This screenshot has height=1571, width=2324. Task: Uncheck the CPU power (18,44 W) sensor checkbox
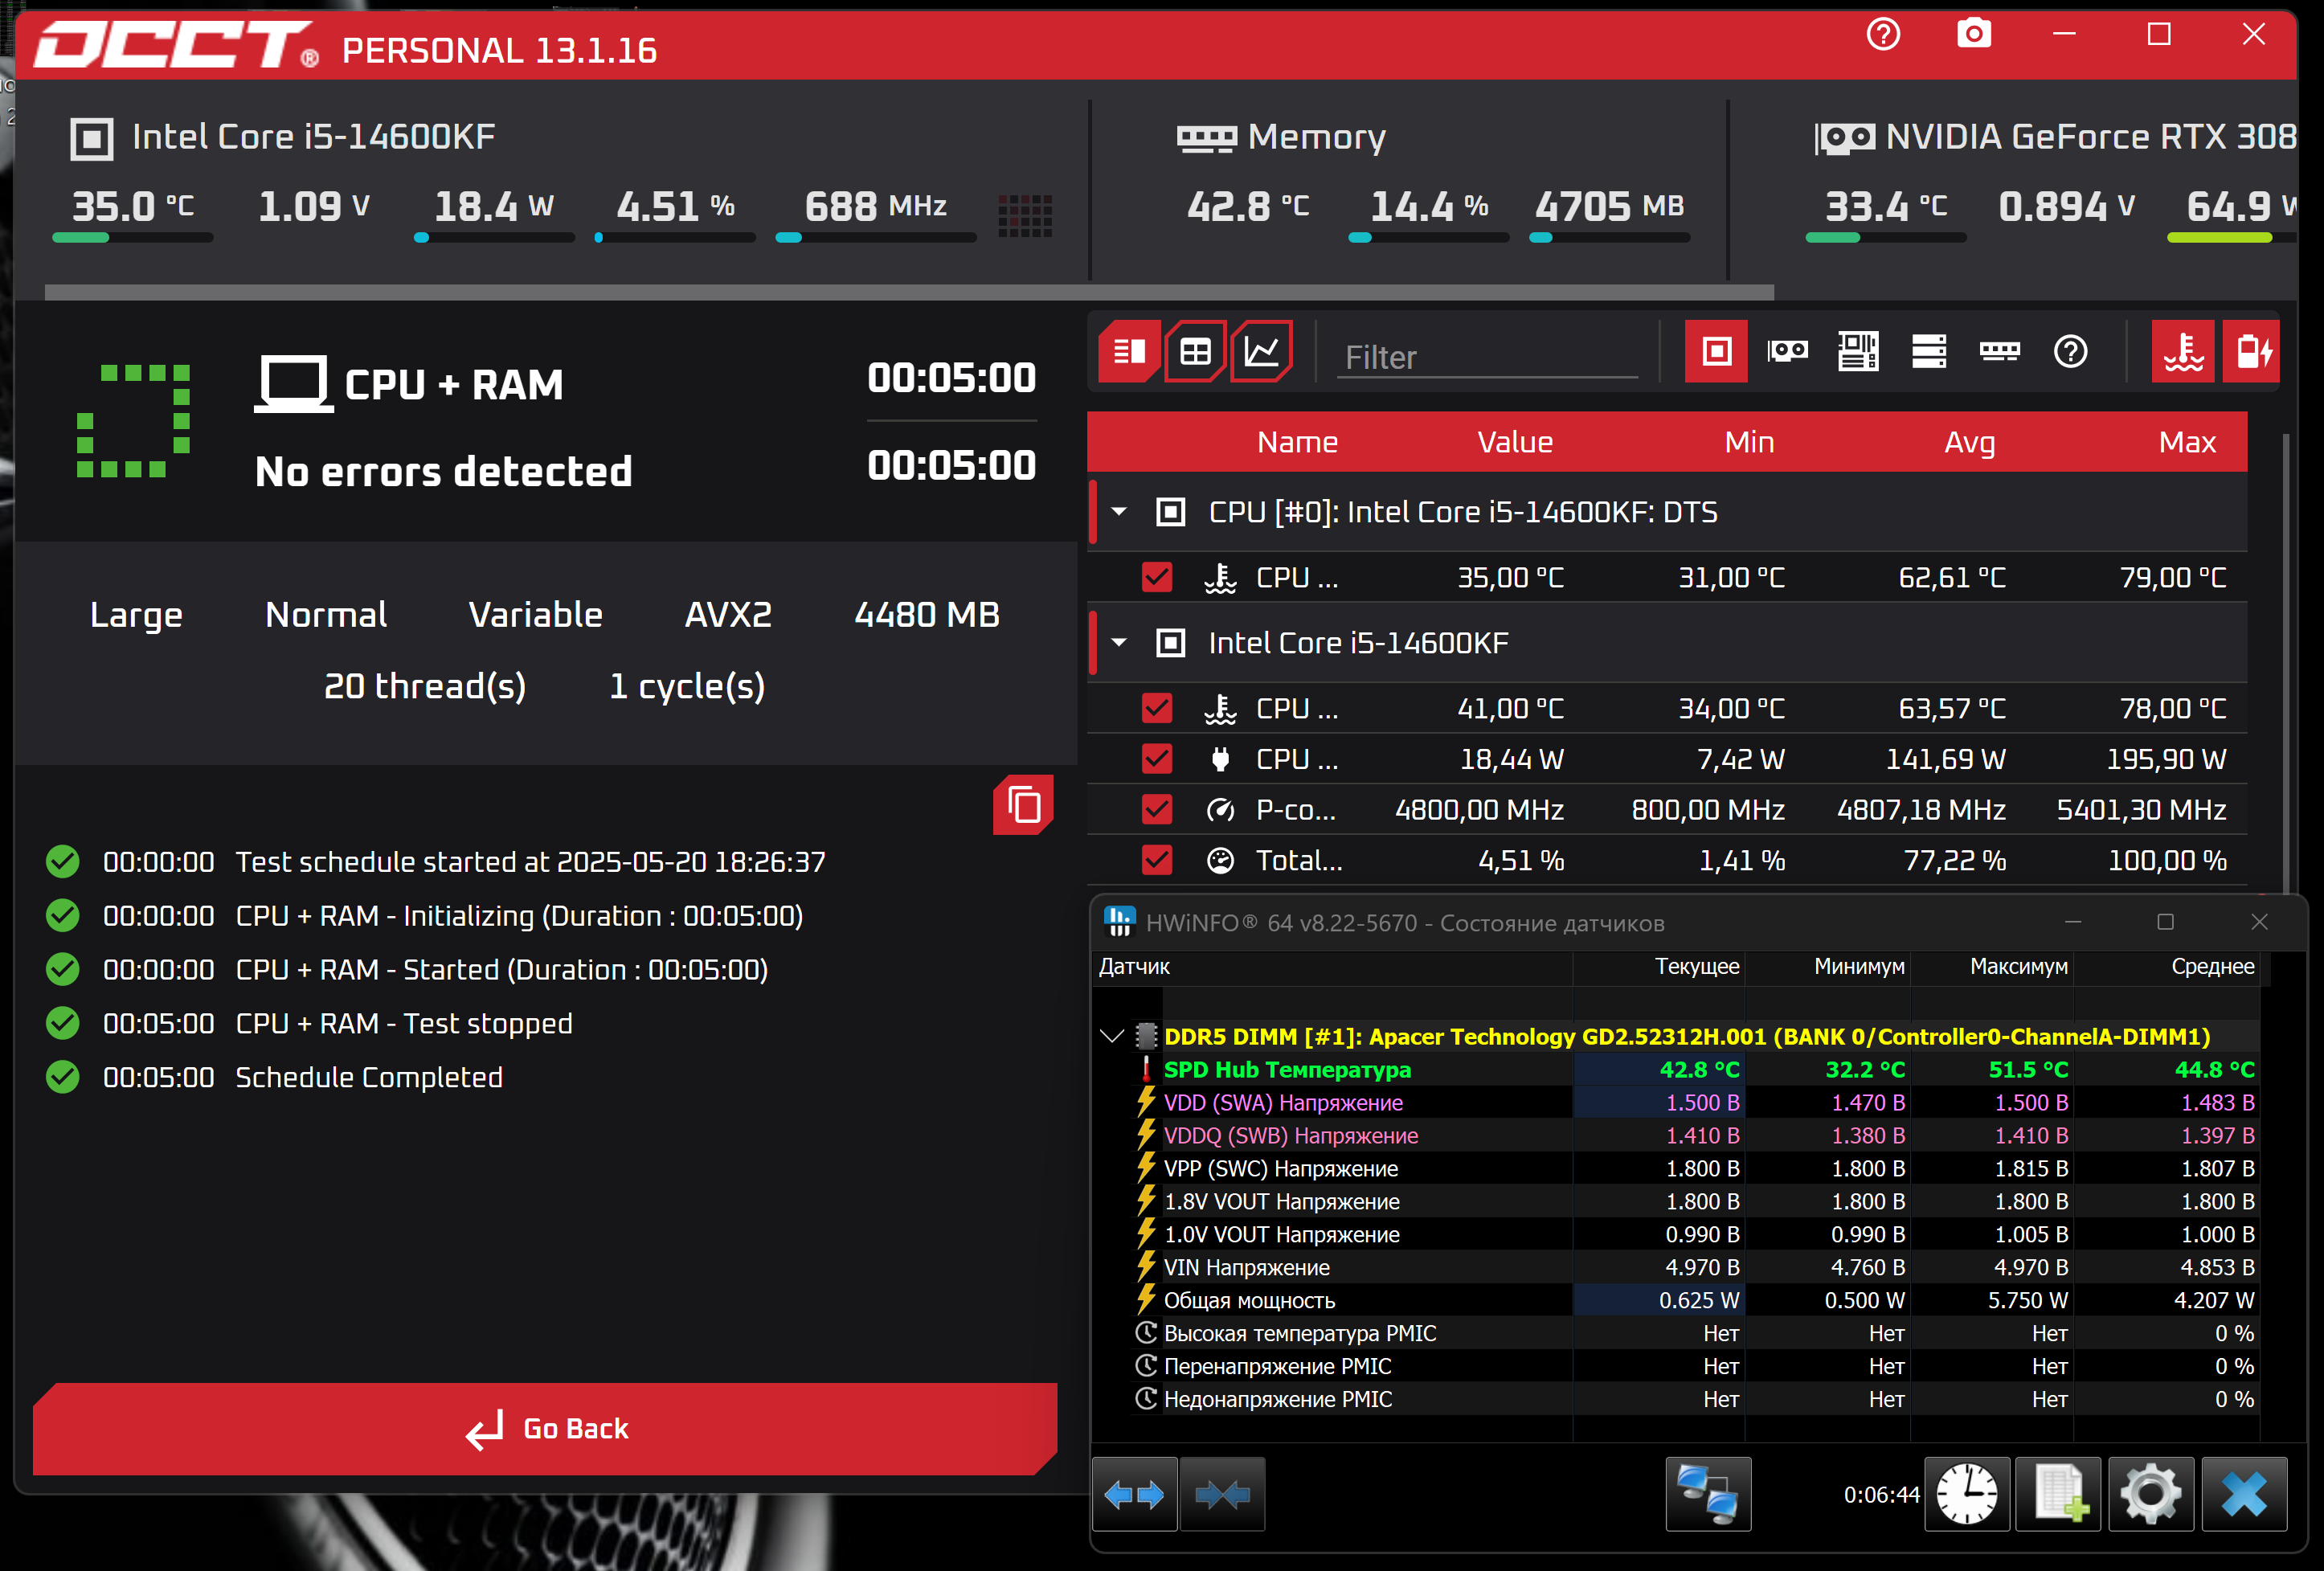click(1157, 759)
